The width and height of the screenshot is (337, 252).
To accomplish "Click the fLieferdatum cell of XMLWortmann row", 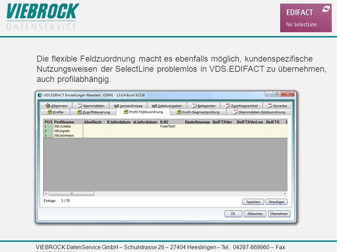I will (119, 135).
